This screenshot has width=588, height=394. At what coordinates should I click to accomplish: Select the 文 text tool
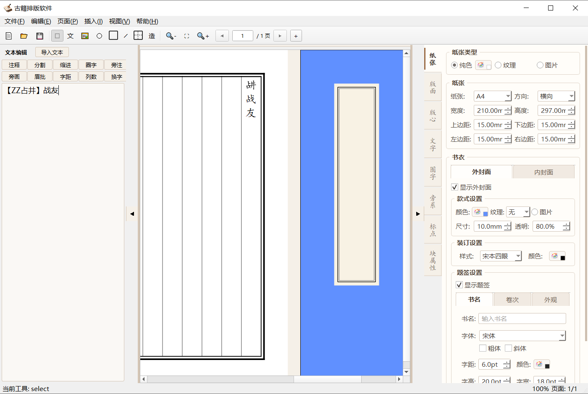(71, 36)
